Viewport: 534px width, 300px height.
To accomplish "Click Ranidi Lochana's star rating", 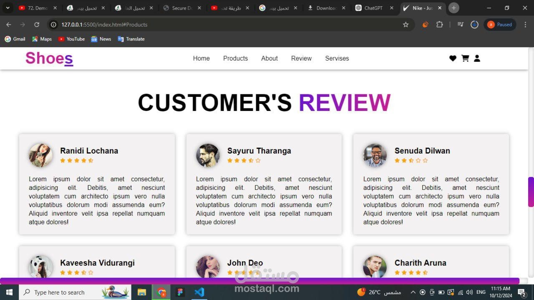I will (77, 160).
